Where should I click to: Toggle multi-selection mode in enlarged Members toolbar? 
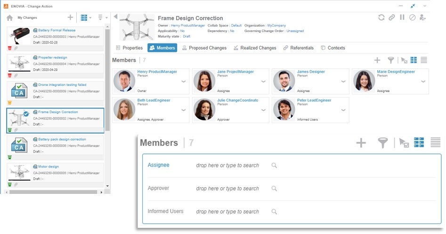[x=404, y=142]
